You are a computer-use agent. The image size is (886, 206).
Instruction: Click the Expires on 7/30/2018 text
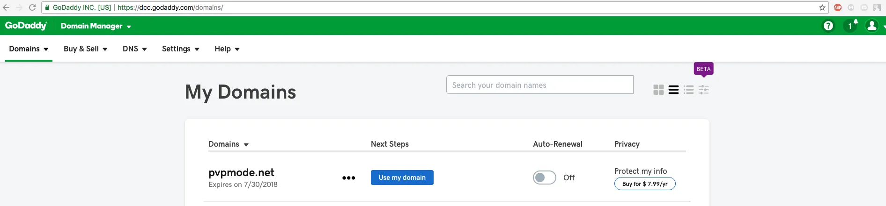pos(243,185)
